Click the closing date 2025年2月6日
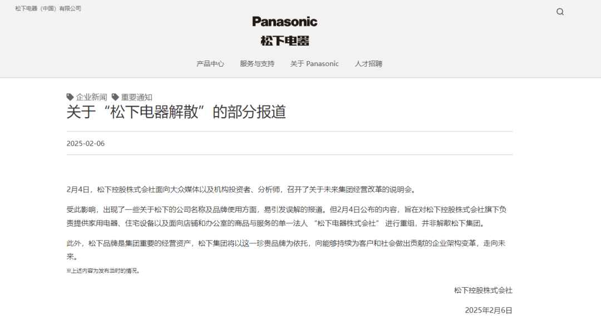Image resolution: width=601 pixels, height=326 pixels. [489, 310]
